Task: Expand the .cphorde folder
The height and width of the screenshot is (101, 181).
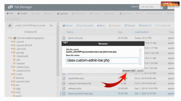Action: (x=12, y=49)
